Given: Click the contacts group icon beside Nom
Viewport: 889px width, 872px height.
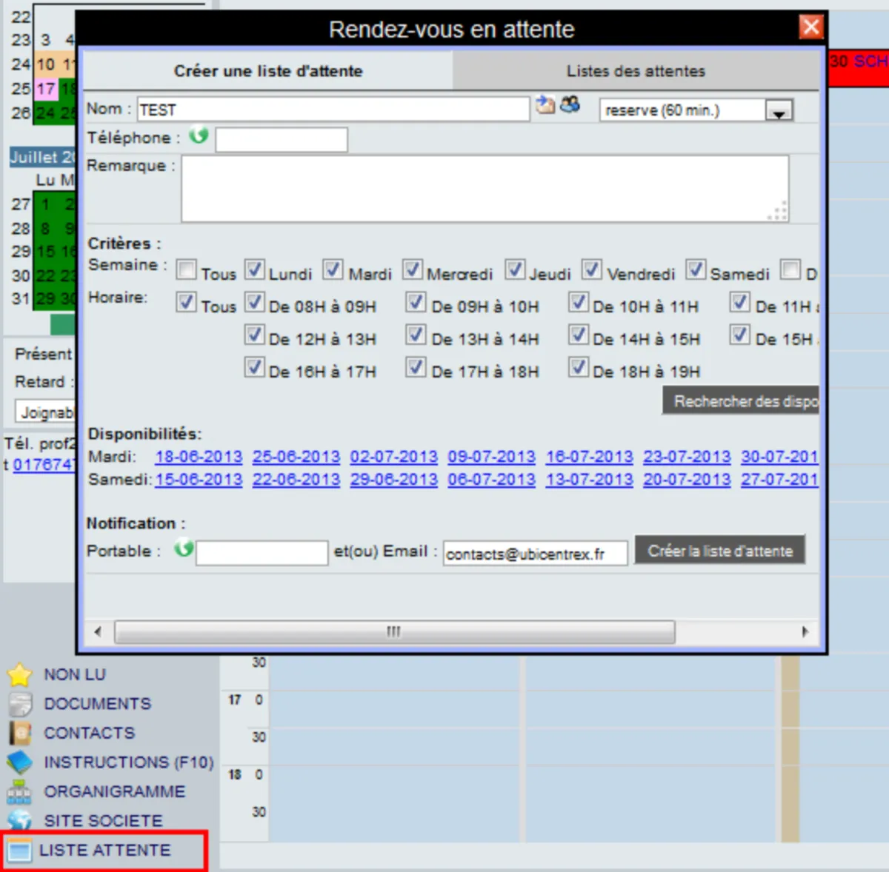Looking at the screenshot, I should [x=570, y=104].
